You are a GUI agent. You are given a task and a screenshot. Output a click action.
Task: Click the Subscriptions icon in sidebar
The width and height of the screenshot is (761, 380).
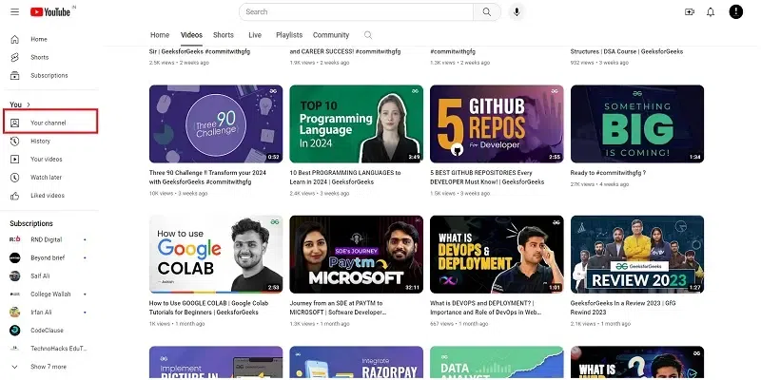tap(15, 76)
